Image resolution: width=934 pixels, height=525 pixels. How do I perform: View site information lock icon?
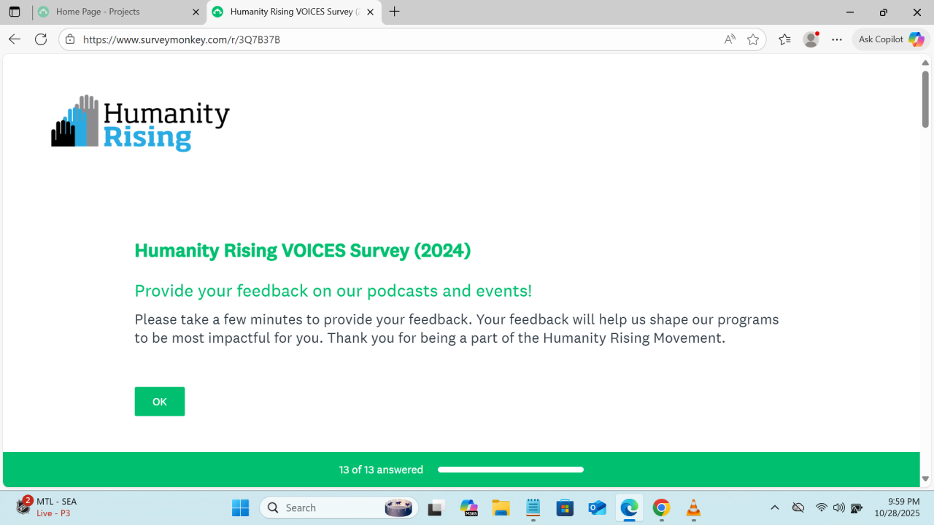tap(70, 39)
